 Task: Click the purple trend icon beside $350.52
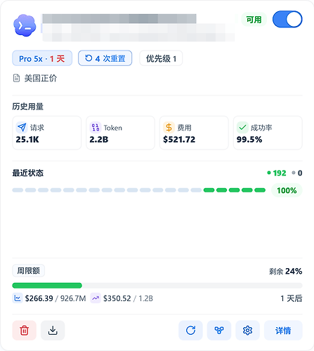click(x=96, y=298)
